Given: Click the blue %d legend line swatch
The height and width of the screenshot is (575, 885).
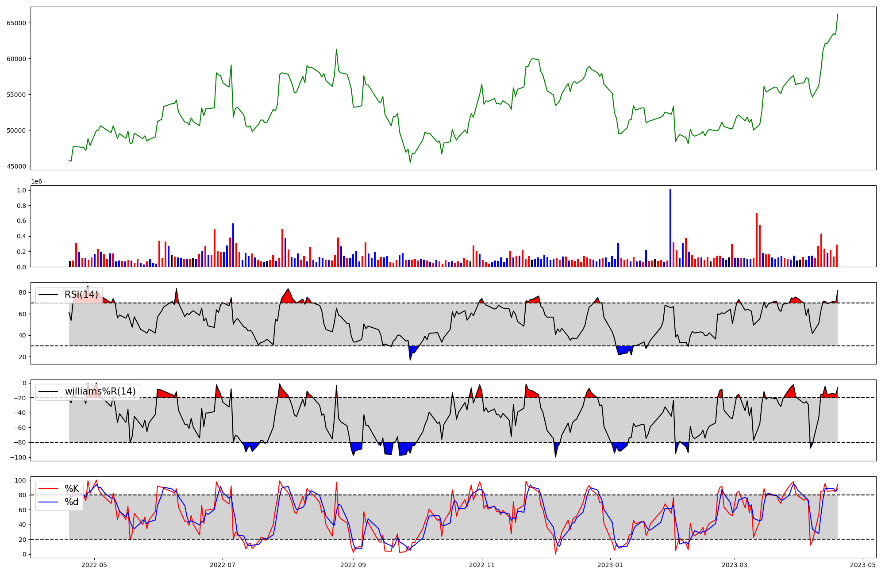Looking at the screenshot, I should 48,502.
